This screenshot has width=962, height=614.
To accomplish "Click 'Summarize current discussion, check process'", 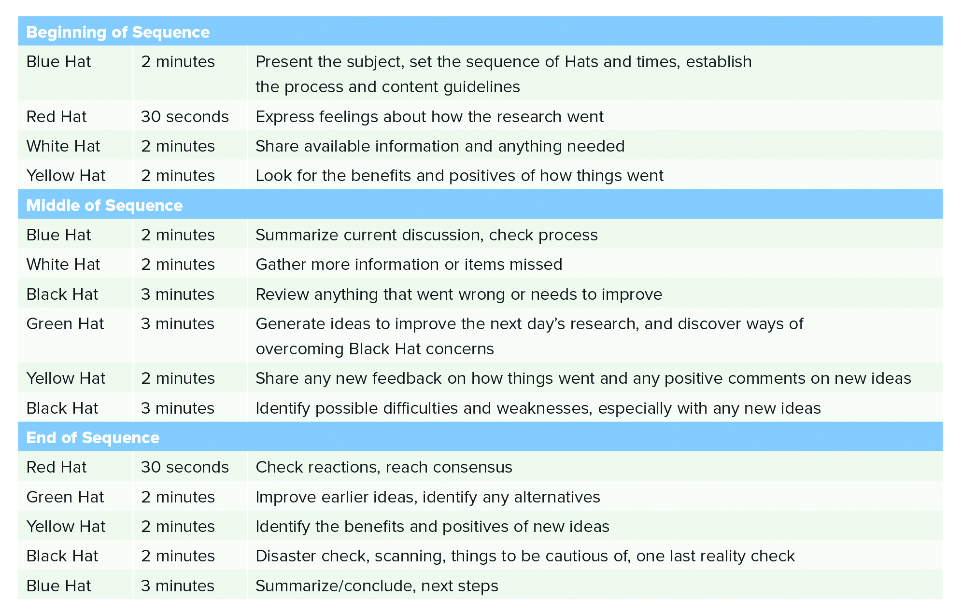I will tap(426, 235).
